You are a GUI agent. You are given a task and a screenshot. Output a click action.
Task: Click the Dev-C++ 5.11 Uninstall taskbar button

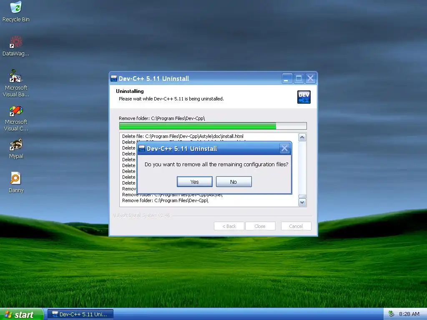coord(80,314)
